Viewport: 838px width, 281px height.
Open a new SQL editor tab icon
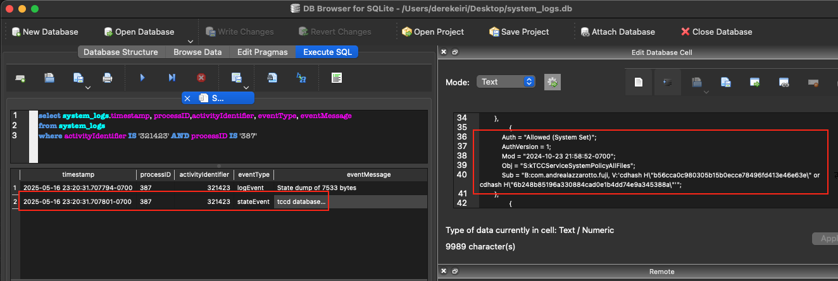click(x=20, y=78)
